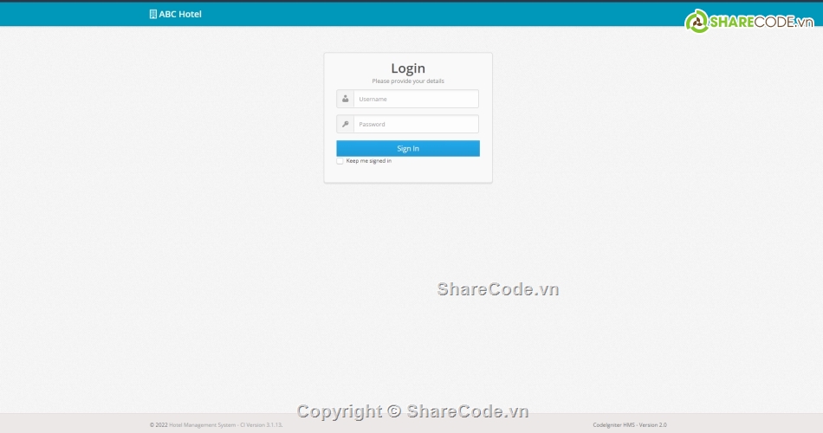This screenshot has width=823, height=433.
Task: Click the ABC Hotel brand link
Action: 175,14
